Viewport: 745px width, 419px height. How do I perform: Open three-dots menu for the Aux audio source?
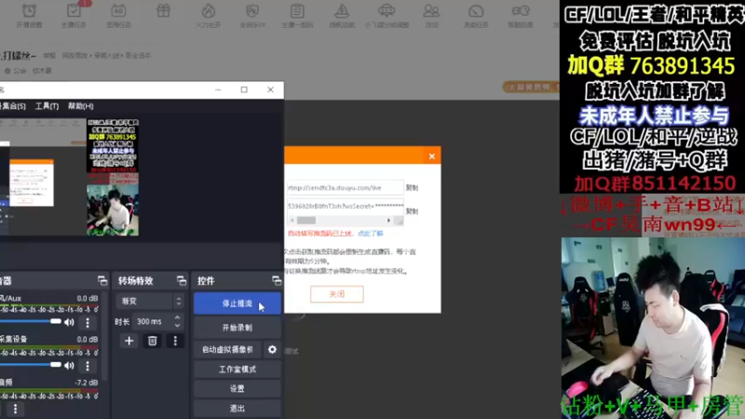[88, 322]
